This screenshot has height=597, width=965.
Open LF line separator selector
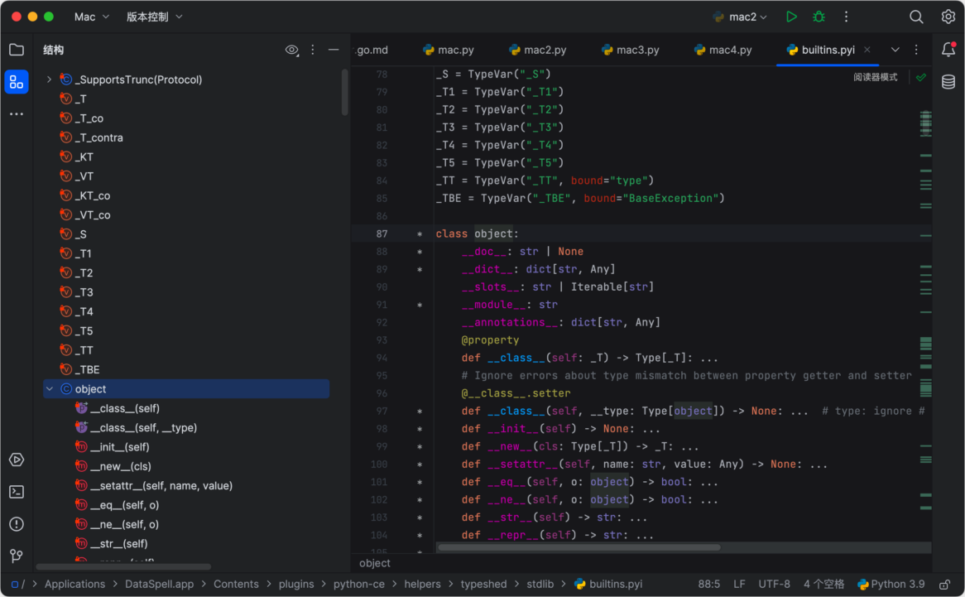point(739,584)
